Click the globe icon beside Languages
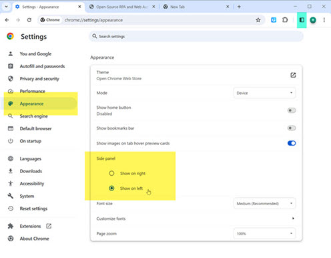 [x=11, y=158]
